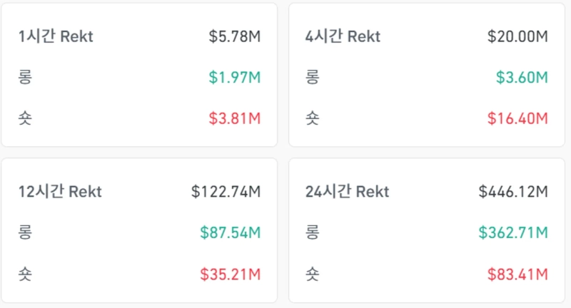Click the 롱 label in 12시간 card
Screen dimensions: 571x308
click(x=26, y=232)
